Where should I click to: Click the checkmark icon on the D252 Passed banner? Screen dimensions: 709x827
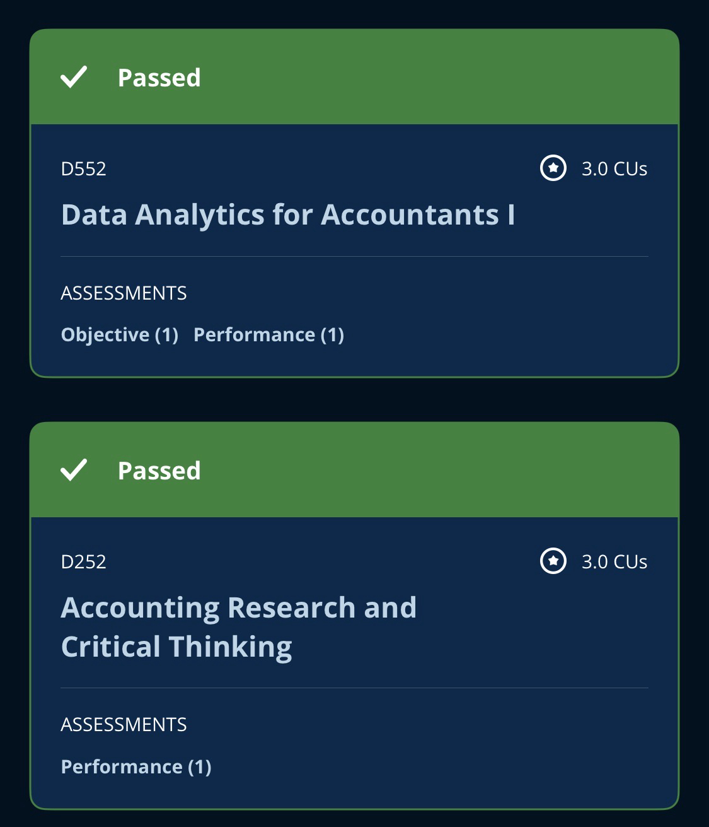[74, 470]
